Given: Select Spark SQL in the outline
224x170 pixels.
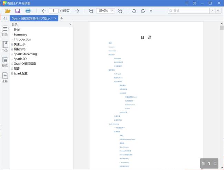Looking at the screenshot, I should point(21,59).
